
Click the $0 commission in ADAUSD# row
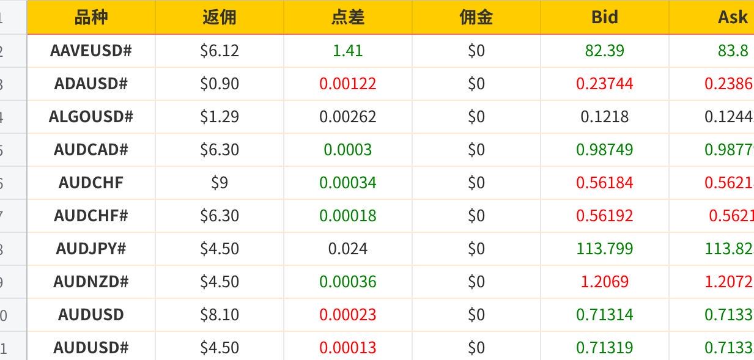(x=476, y=84)
